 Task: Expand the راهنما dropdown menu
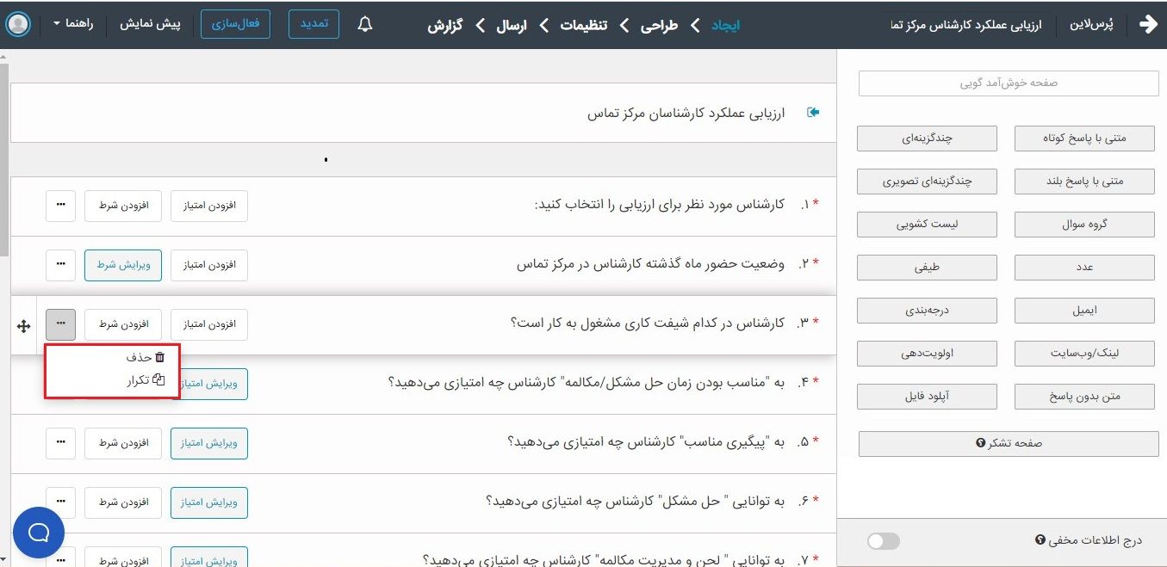pos(71,24)
